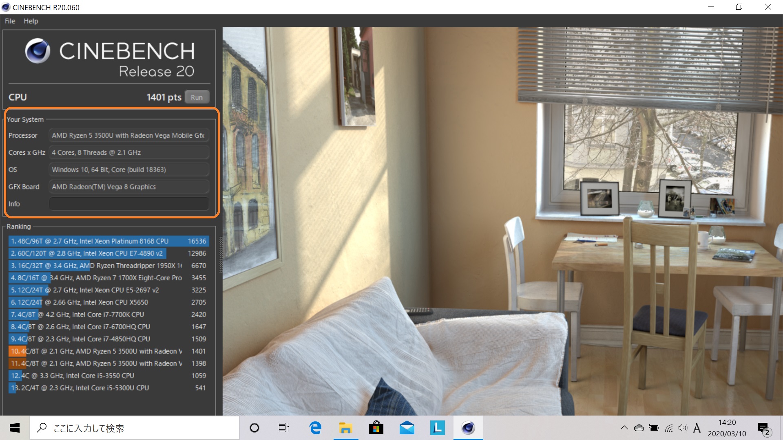The image size is (783, 440).
Task: Open Microsoft Store from the taskbar
Action: tap(376, 428)
